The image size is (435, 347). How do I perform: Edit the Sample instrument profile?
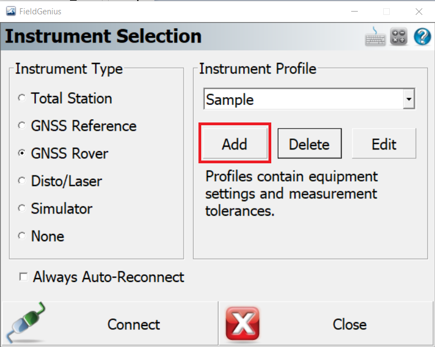384,143
